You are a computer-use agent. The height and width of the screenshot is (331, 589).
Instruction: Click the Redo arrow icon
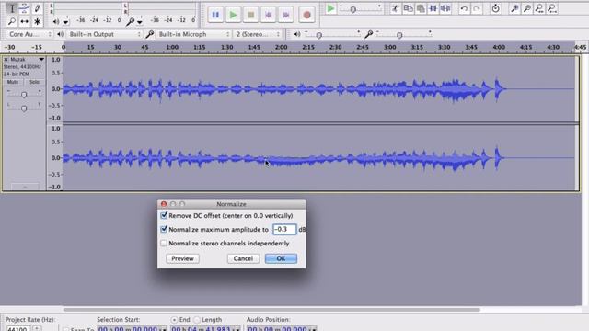click(x=477, y=8)
